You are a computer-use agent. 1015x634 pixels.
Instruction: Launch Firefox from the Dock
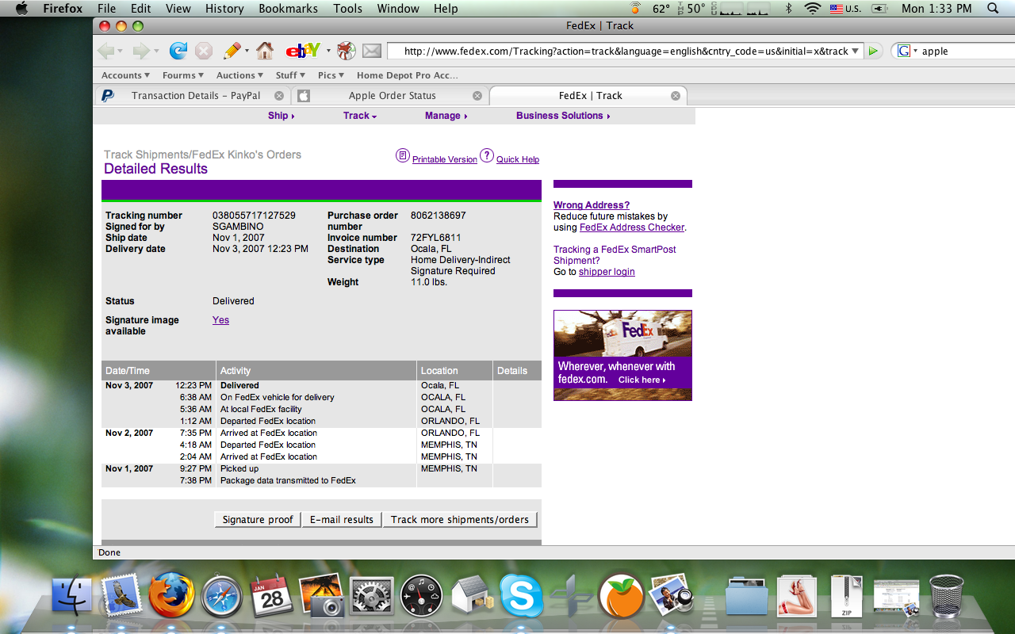[171, 594]
